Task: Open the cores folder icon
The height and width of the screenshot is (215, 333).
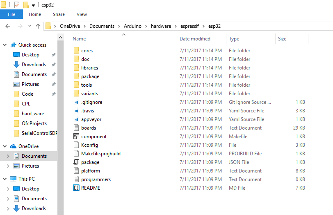Action: pos(76,51)
